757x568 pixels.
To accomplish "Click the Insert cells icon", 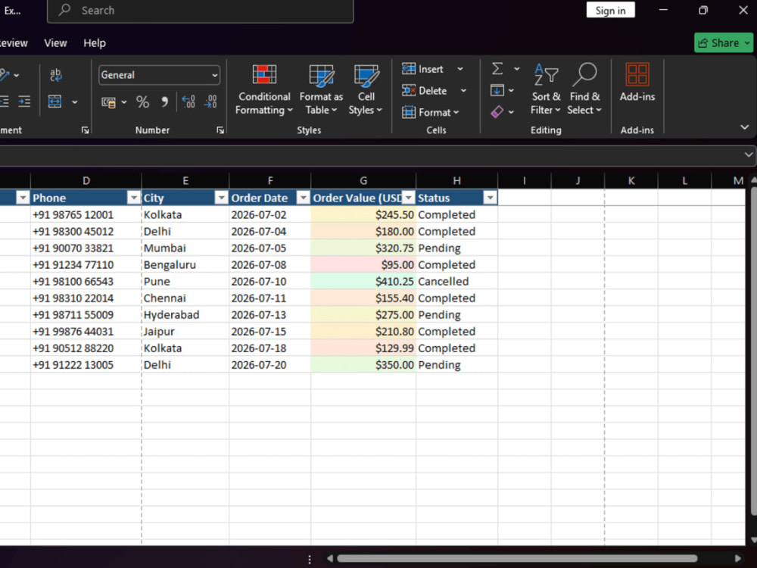I will tap(409, 69).
